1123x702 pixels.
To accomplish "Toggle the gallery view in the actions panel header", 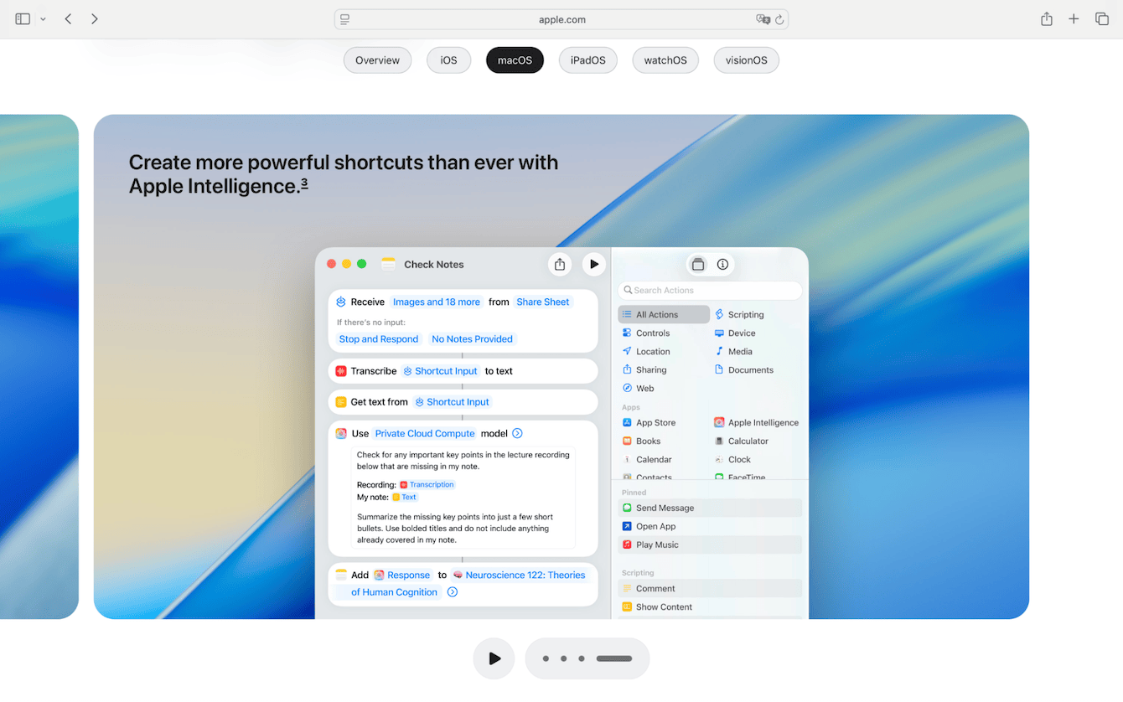I will [x=698, y=264].
